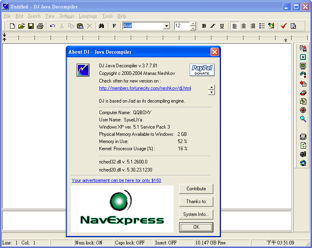Align text right
The width and height of the screenshot is (312, 248).
(x=253, y=26)
